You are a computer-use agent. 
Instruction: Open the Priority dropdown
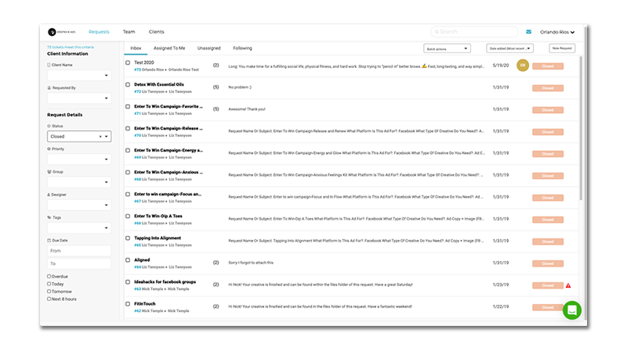(x=79, y=159)
